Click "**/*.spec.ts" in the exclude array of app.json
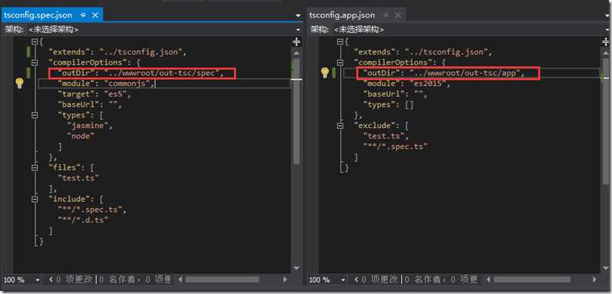Viewport: 612px width, 294px height. click(x=396, y=147)
